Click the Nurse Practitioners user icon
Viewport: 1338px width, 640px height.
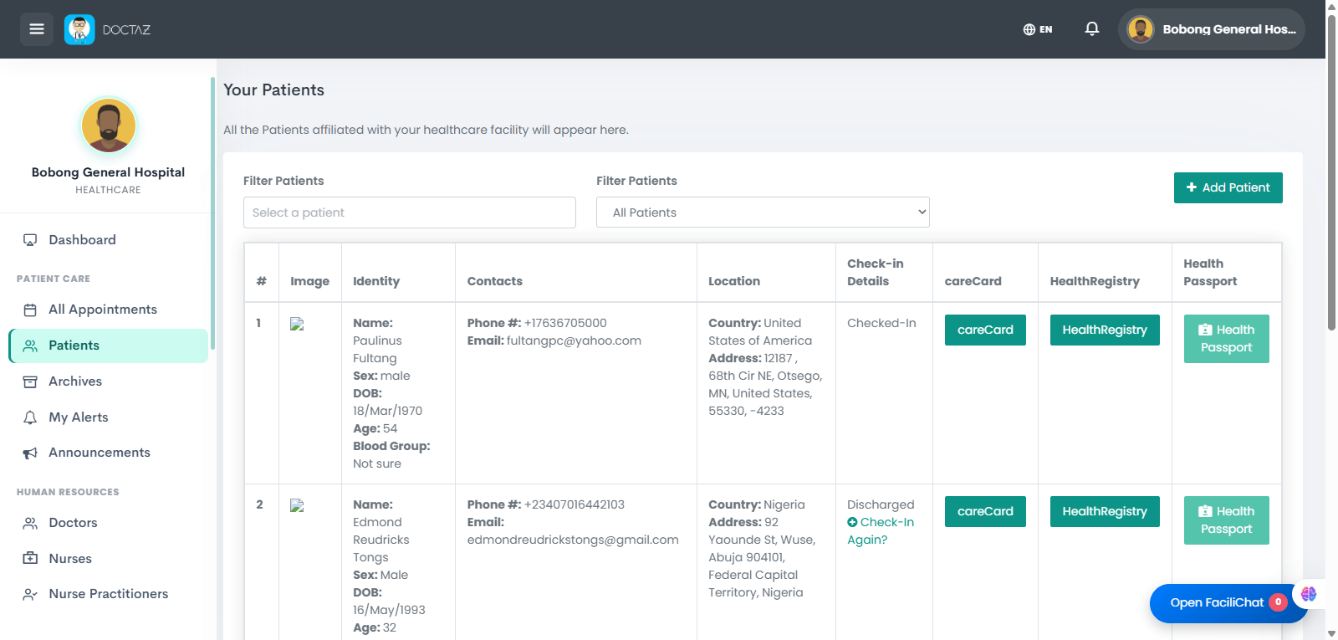[x=30, y=594]
